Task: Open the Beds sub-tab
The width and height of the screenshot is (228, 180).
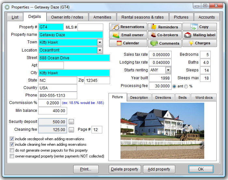Action: click(182, 97)
